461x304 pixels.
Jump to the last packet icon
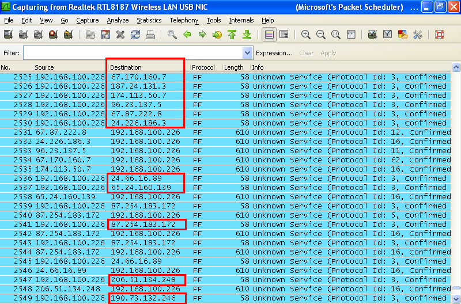[247, 35]
